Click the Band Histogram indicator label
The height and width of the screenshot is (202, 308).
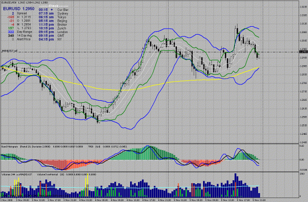click(x=10, y=147)
